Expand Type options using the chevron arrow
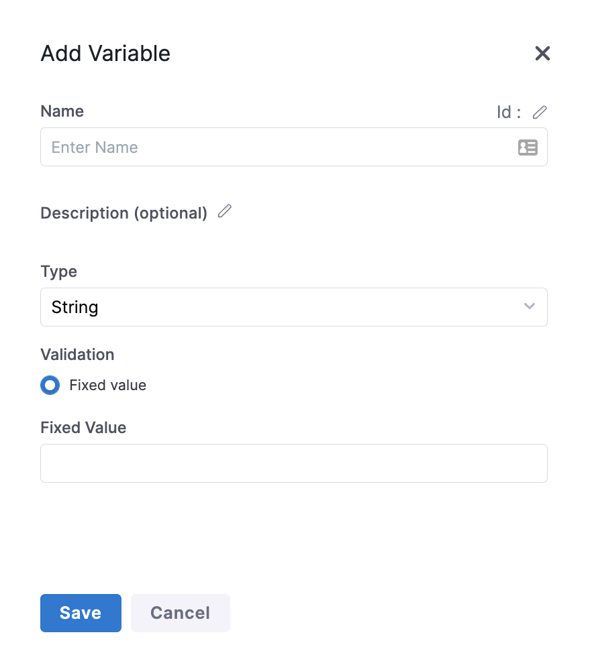The height and width of the screenshot is (653, 590). click(529, 306)
